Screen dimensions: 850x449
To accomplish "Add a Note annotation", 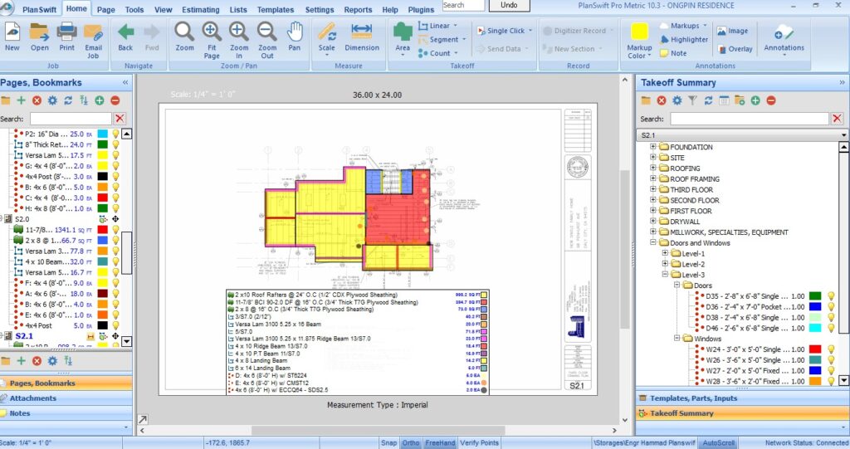I will click(x=673, y=53).
